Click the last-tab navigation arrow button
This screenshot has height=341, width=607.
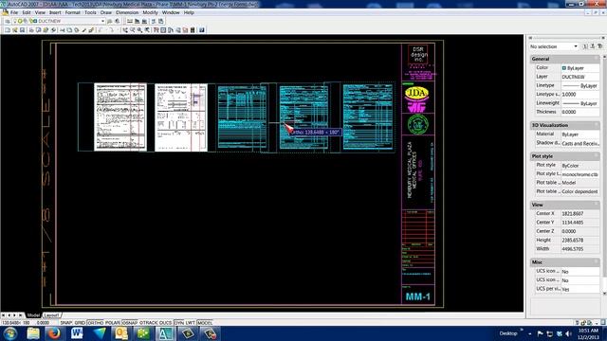click(21, 315)
